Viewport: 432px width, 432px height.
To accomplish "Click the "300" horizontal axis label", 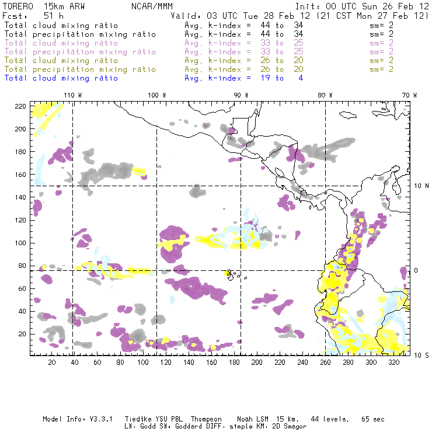I will pyautogui.click(x=371, y=363).
